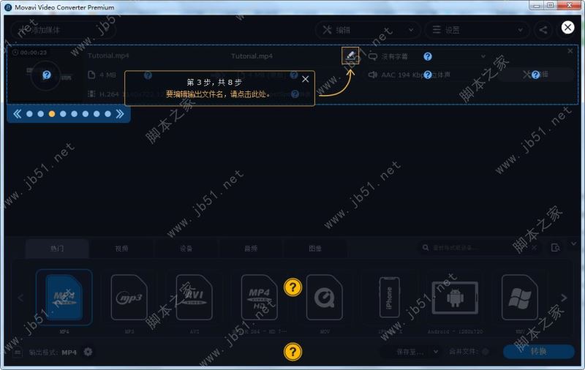This screenshot has height=370, width=585.
Task: Switch to the 音频 audio tab
Action: click(x=251, y=249)
